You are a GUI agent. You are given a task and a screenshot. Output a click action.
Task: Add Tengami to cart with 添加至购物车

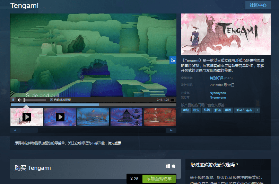159,179
